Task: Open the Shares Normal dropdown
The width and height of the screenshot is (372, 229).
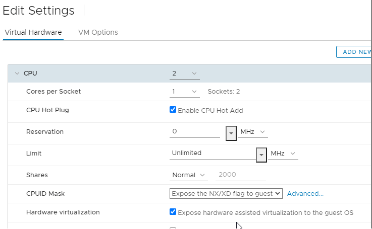Action: click(189, 175)
